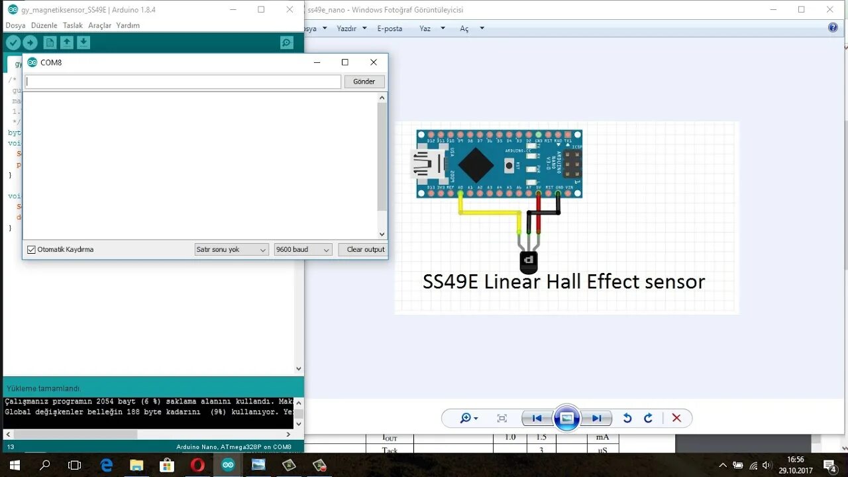Click the 'Arduino Nano, ATmega328P on COM8' status text
This screenshot has height=477, width=848.
234,447
